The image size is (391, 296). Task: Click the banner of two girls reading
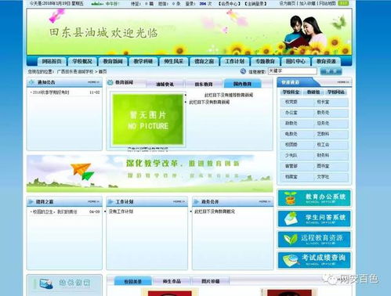tap(306, 33)
